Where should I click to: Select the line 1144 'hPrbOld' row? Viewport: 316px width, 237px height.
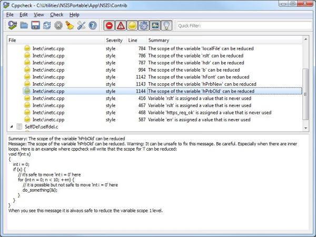tap(163, 91)
